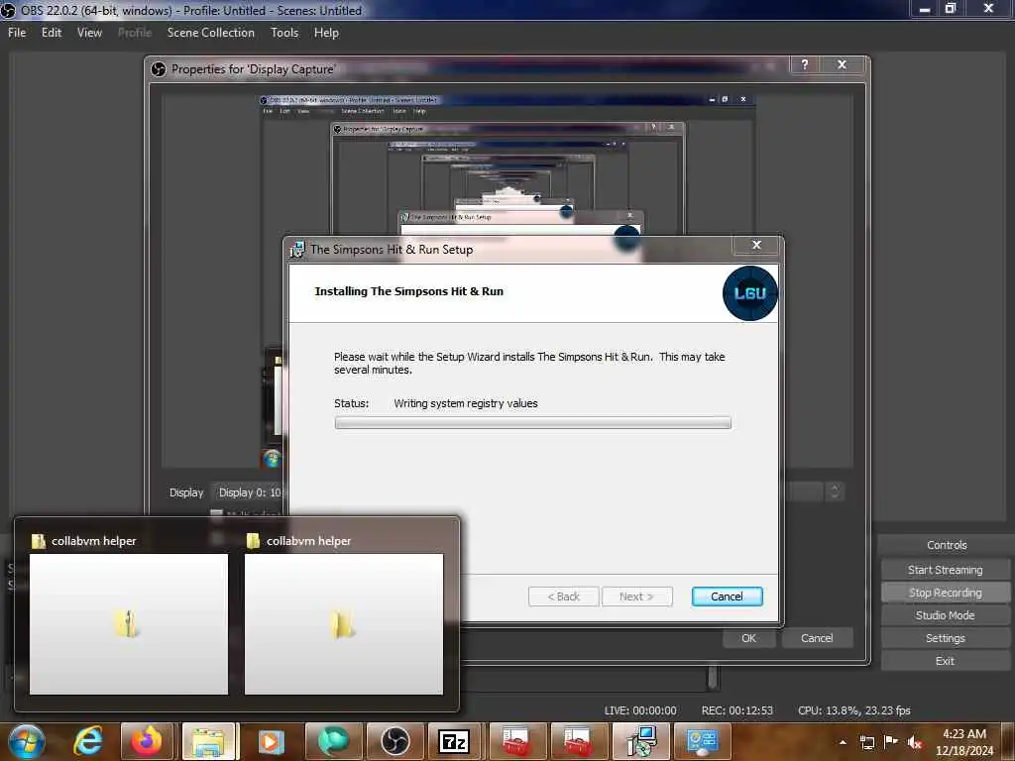This screenshot has width=1015, height=761.
Task: Open OBS Settings from Controls
Action: (x=945, y=638)
